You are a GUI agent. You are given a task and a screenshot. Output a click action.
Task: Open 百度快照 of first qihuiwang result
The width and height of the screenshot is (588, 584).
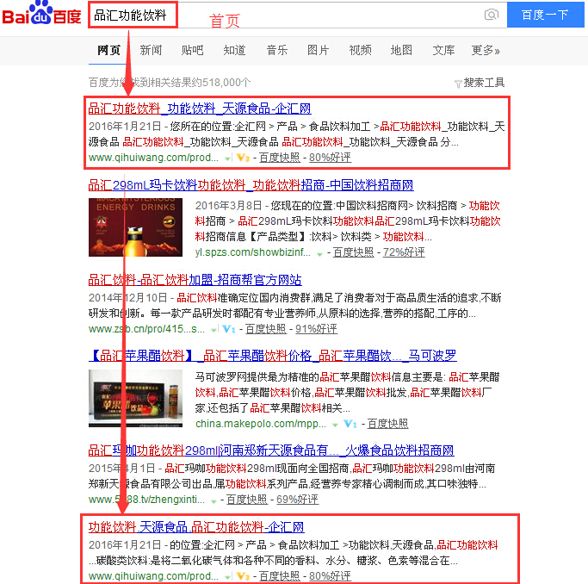(x=280, y=158)
